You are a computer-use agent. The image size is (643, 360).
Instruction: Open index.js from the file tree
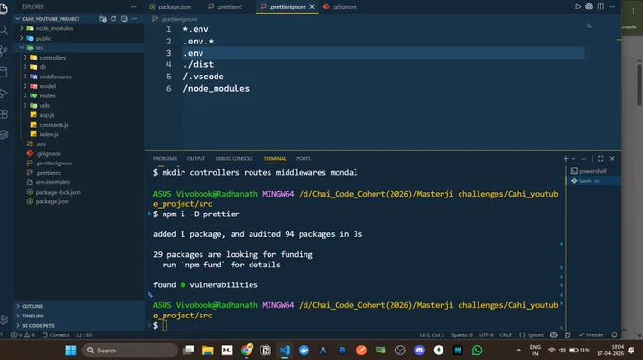(x=78, y=134)
